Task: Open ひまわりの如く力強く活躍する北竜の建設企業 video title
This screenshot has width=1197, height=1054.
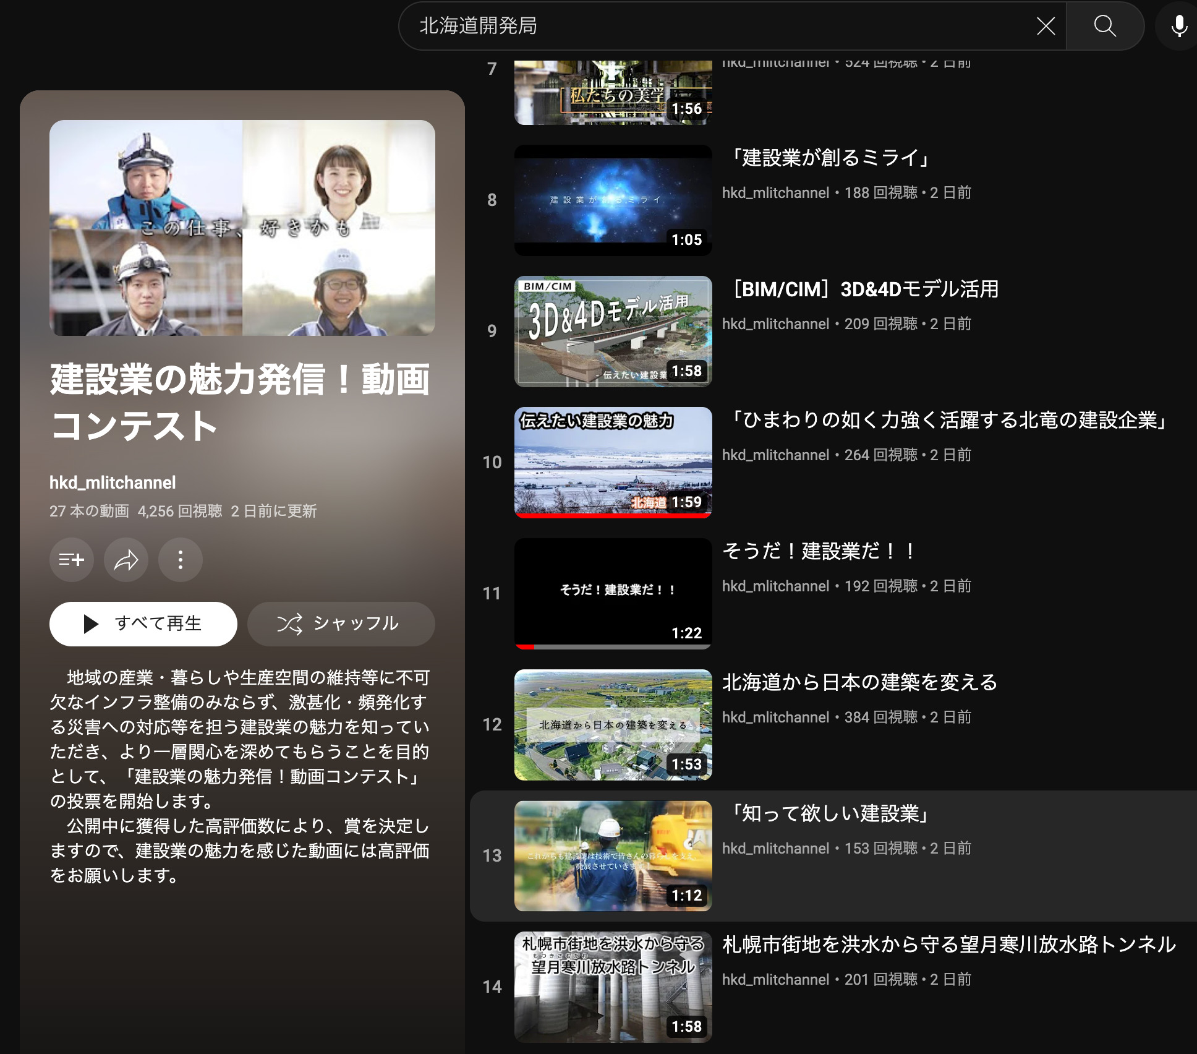Action: click(947, 420)
